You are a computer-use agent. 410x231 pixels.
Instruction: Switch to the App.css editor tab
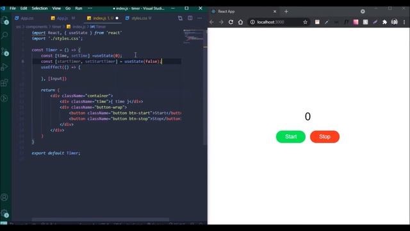pyautogui.click(x=27, y=18)
